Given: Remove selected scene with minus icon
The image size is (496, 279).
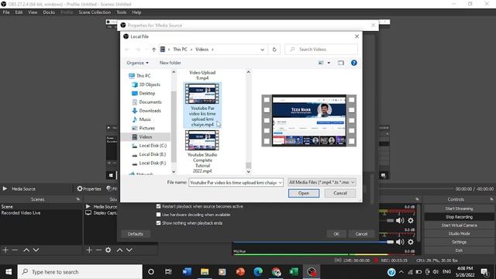Looking at the screenshot, I should pos(15,250).
